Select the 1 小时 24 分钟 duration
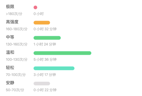The image size is (142, 96). click(x=45, y=44)
